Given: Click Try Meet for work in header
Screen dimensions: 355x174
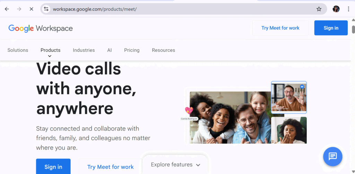Looking at the screenshot, I should (280, 28).
